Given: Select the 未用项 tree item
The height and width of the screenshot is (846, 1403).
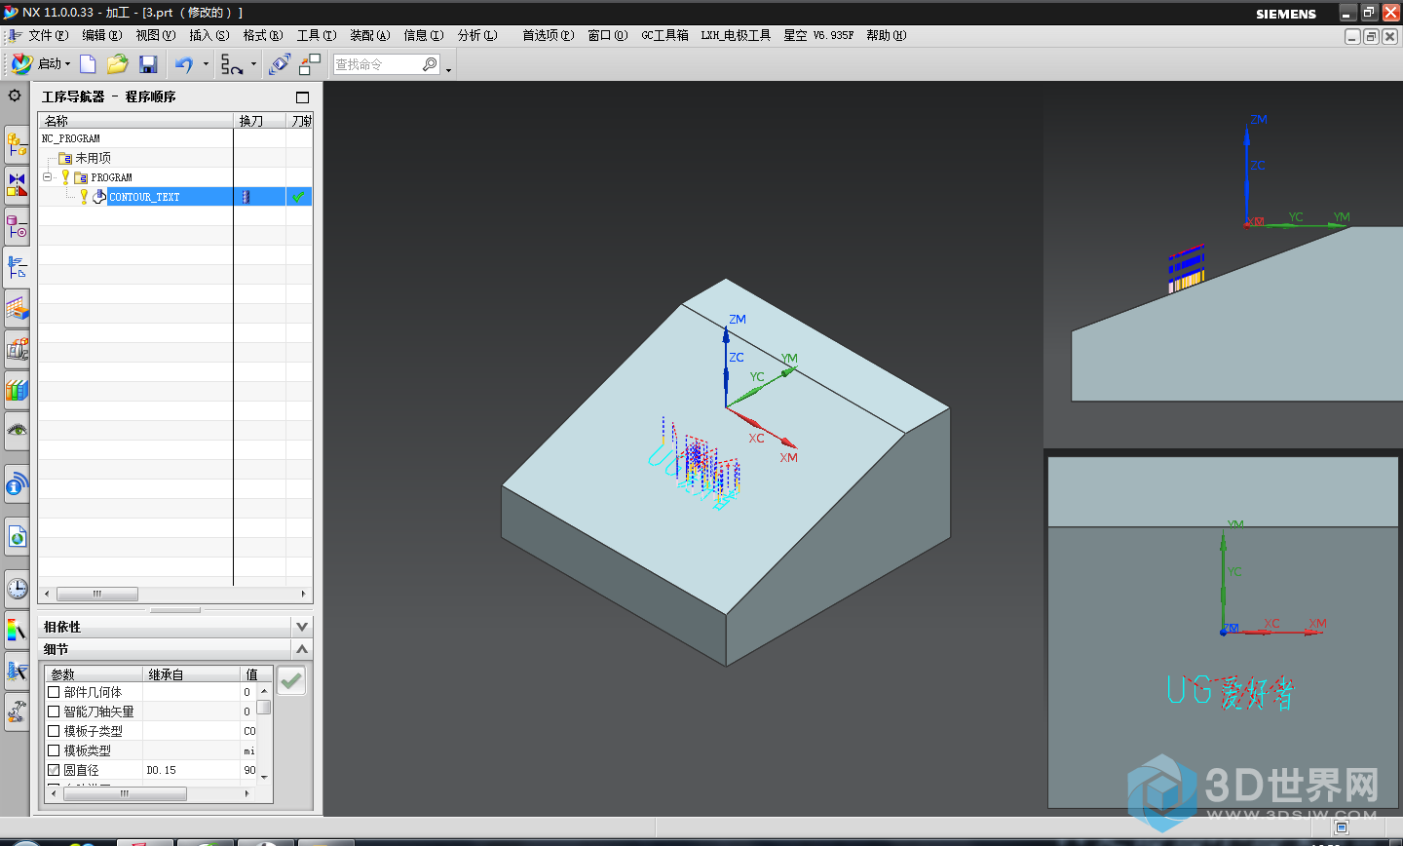Looking at the screenshot, I should (93, 158).
